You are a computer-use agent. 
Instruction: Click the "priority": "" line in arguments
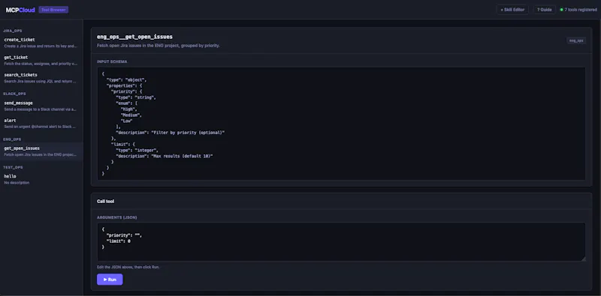click(x=124, y=235)
